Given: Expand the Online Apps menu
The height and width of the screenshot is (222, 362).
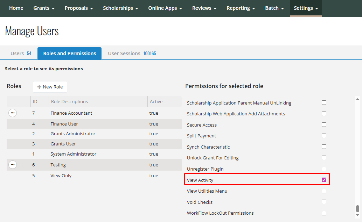Looking at the screenshot, I should click(x=165, y=8).
